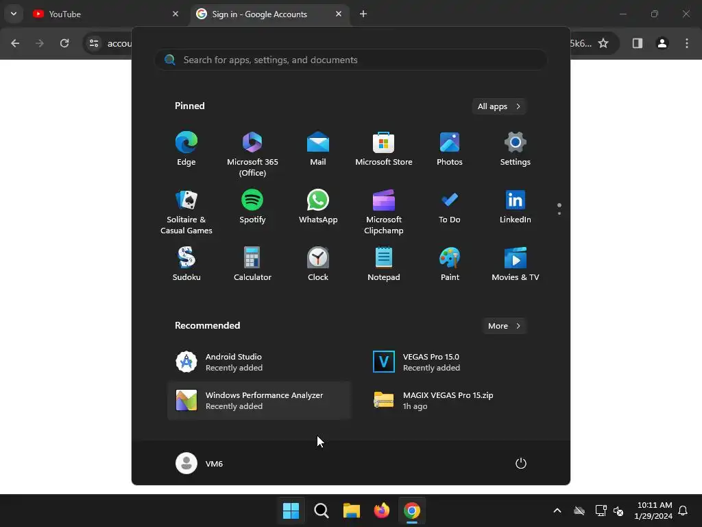Image resolution: width=702 pixels, height=527 pixels.
Task: Launch the Photos app
Action: coord(450,149)
